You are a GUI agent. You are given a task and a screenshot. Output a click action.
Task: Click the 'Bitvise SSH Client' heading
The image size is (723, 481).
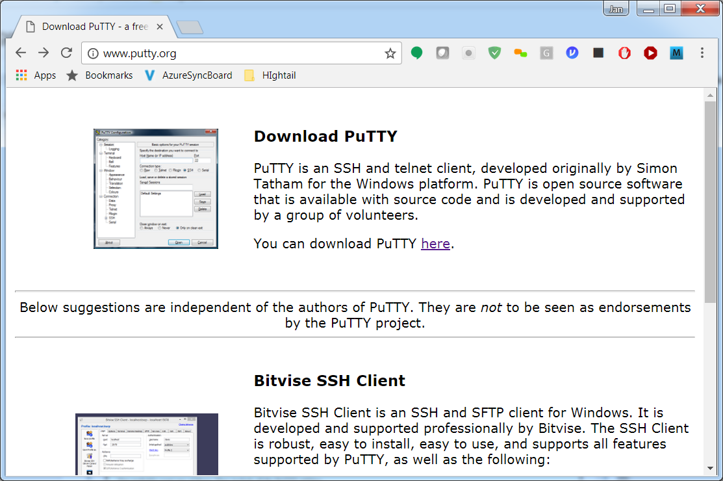tap(329, 381)
